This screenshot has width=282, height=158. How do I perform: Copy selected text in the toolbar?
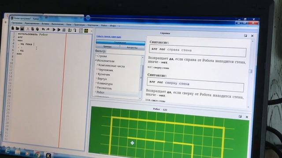(x=33, y=29)
